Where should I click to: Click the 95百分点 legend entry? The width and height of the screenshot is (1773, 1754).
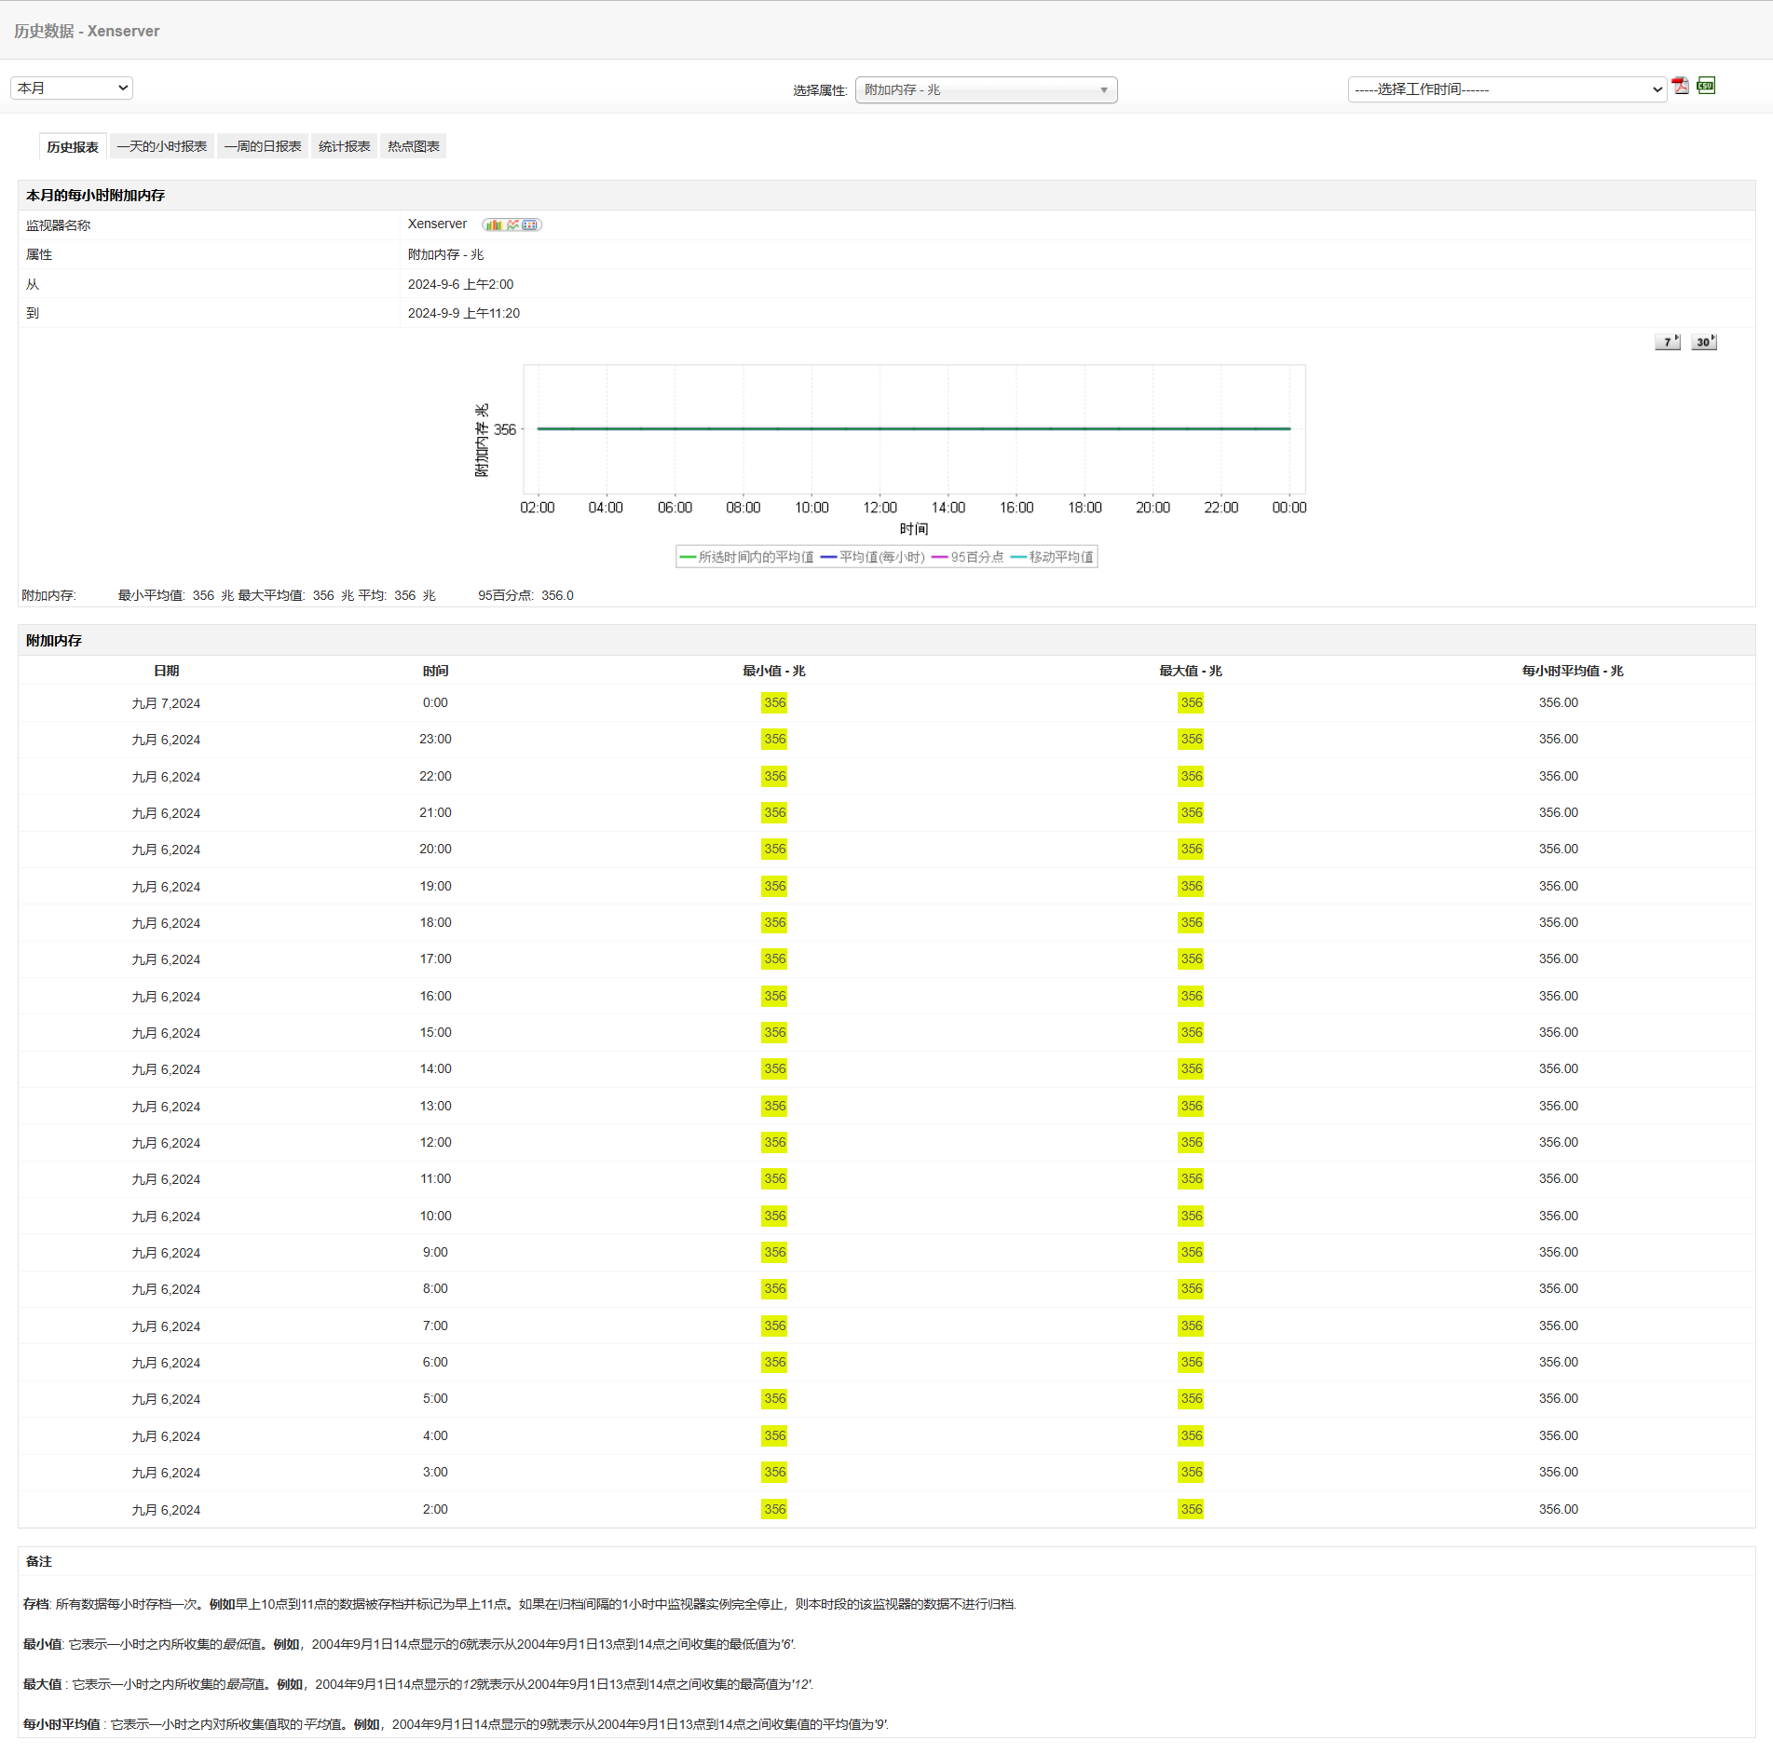(x=968, y=557)
